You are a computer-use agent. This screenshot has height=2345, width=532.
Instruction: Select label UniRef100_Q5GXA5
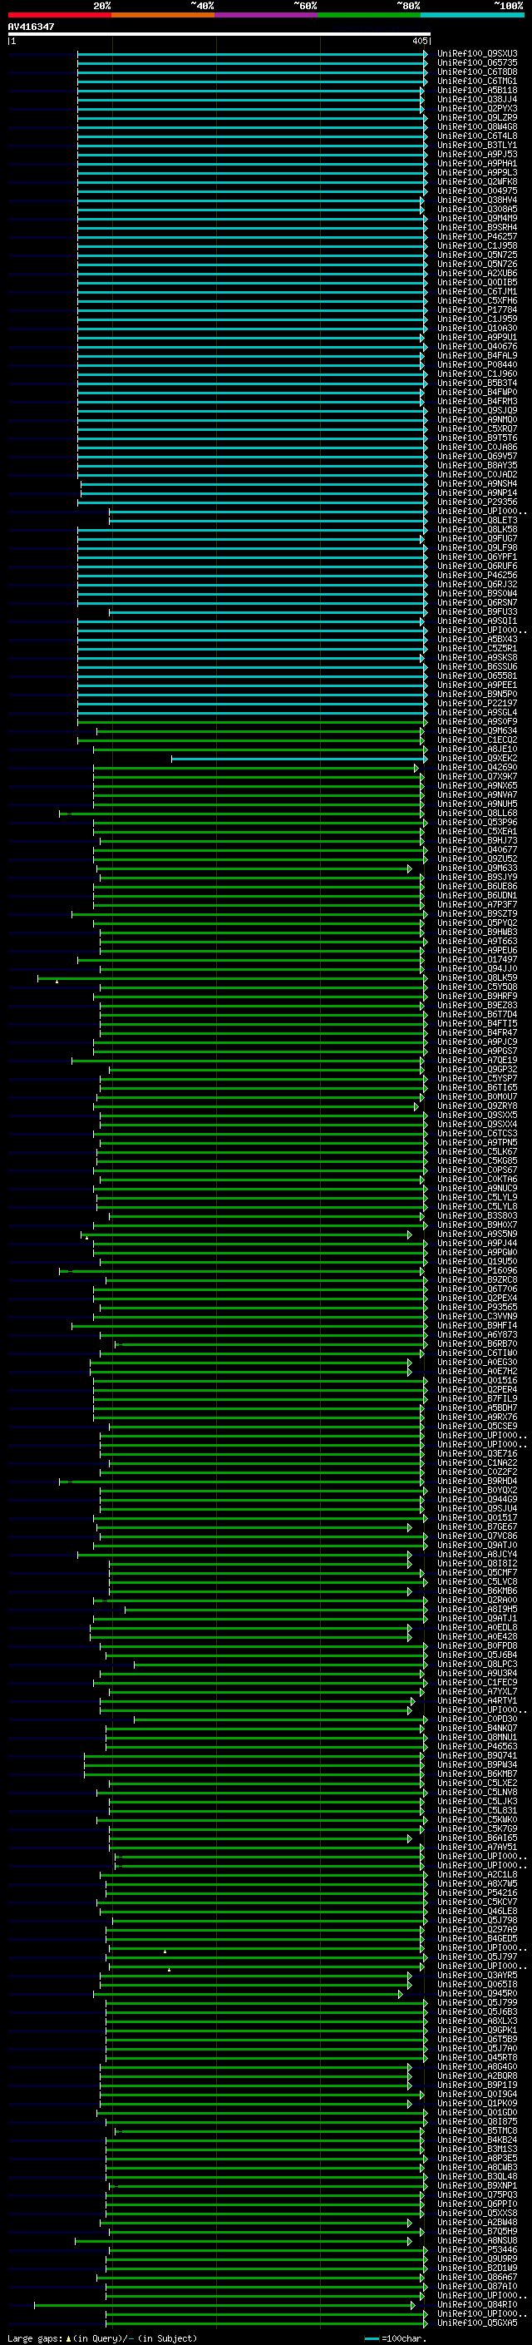click(477, 2323)
